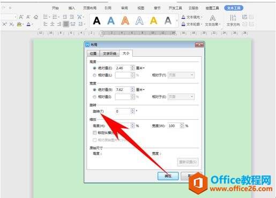The image size is (276, 198).
Task: Click the rotation value spinner arrows
Action: coord(132,111)
